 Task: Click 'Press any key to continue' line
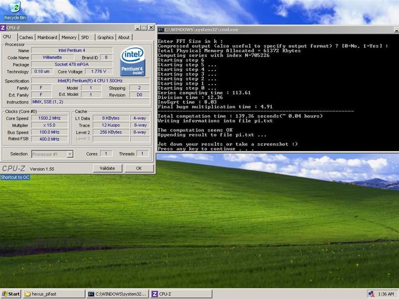coord(205,149)
